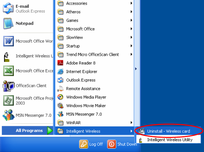The height and width of the screenshot is (152, 204).
Task: Click Intelligent Wireless folder label
Action: [83, 131]
